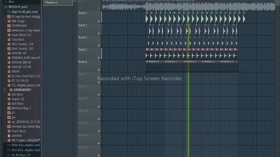Screen dimensions: 280x157
Task: Click the Dhol Sounds_120 file icon
Action: coord(9,44)
